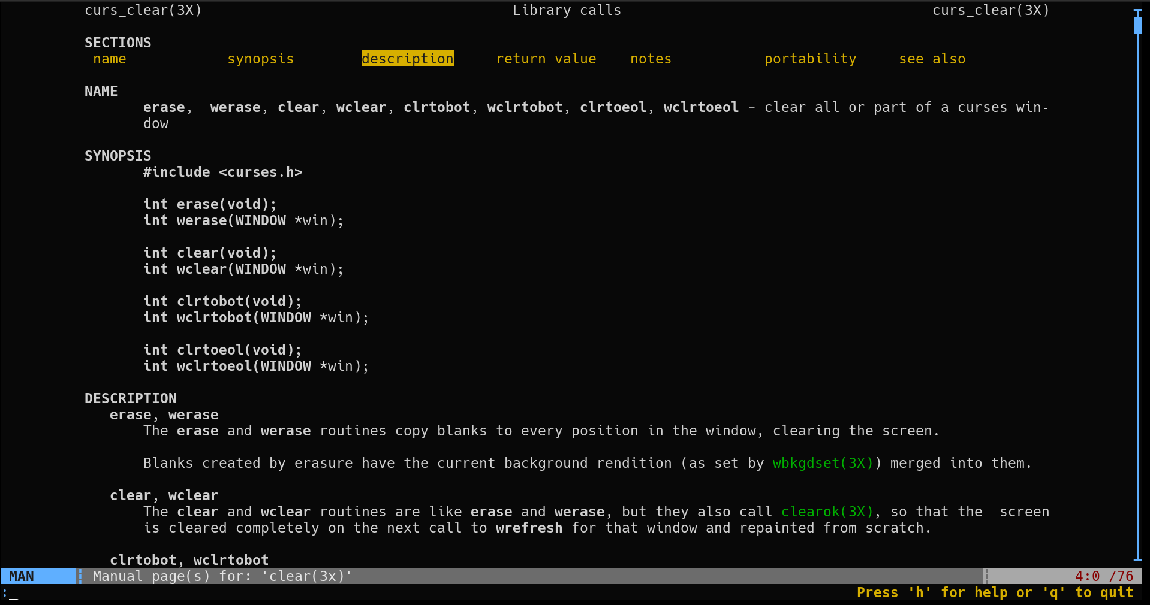The height and width of the screenshot is (605, 1150).
Task: Open the return value section
Action: pos(546,59)
